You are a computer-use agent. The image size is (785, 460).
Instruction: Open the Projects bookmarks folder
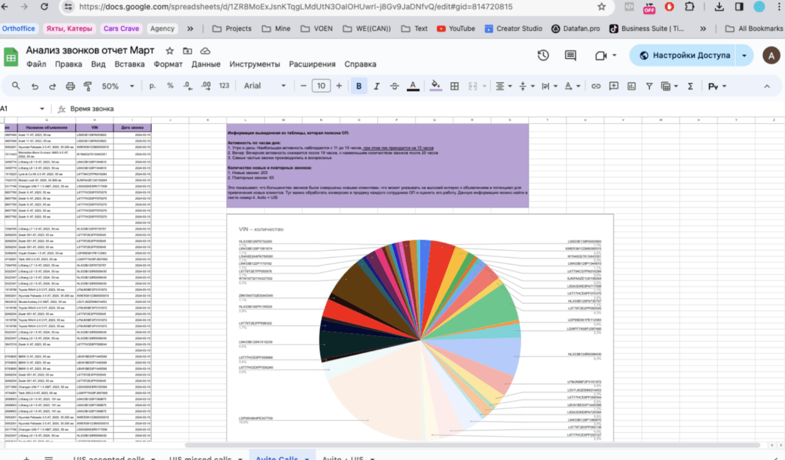click(x=232, y=28)
